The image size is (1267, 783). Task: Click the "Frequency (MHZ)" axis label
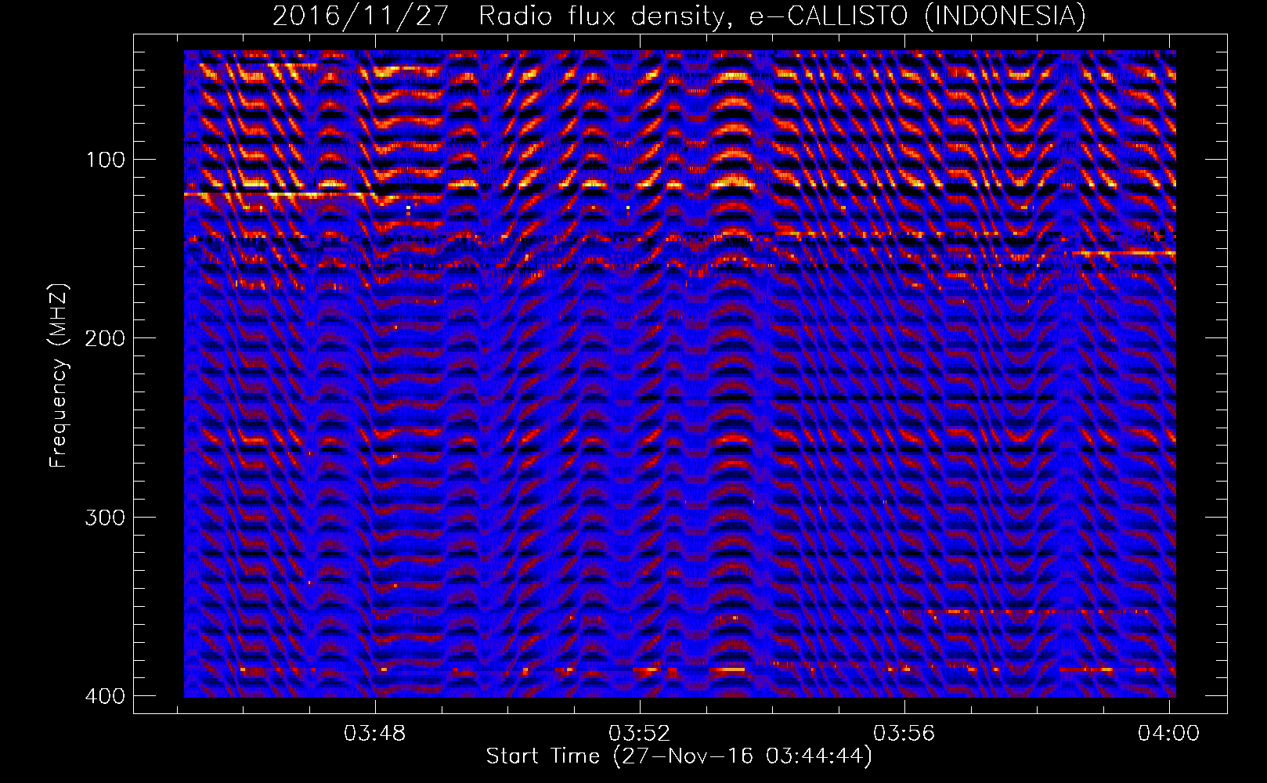59,376
